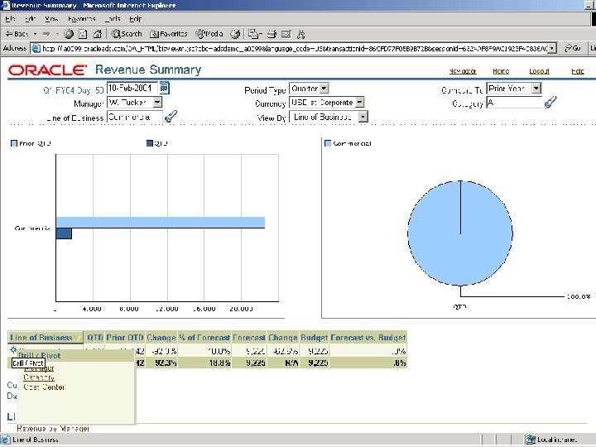The height and width of the screenshot is (447, 596).
Task: Click the Mail toolbar icon
Action: coord(255,34)
